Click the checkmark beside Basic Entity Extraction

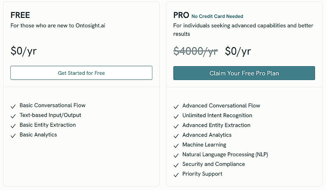click(13, 126)
